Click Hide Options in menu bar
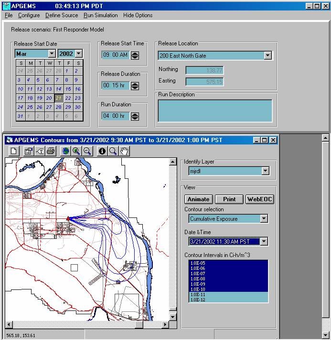This screenshot has height=340, width=331. pyautogui.click(x=138, y=15)
